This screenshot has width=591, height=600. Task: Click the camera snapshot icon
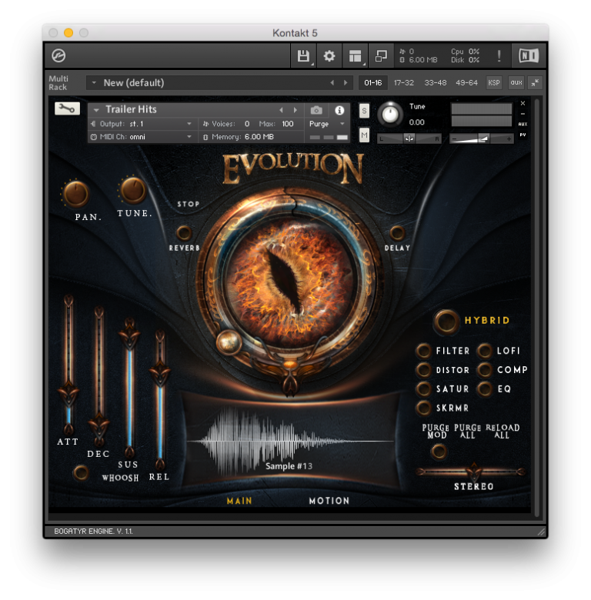(x=316, y=110)
